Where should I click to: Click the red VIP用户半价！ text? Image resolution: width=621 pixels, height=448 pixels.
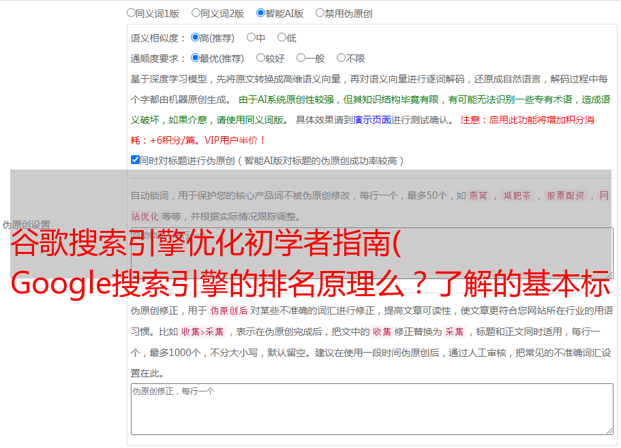pyautogui.click(x=235, y=140)
